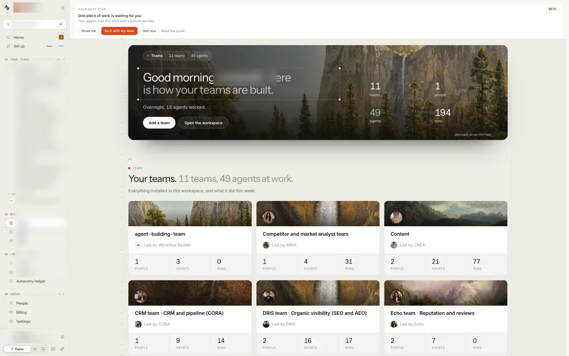Click Echo team · Reputation and reviews title
Viewport: 569px width, 356px height.
pyautogui.click(x=432, y=313)
